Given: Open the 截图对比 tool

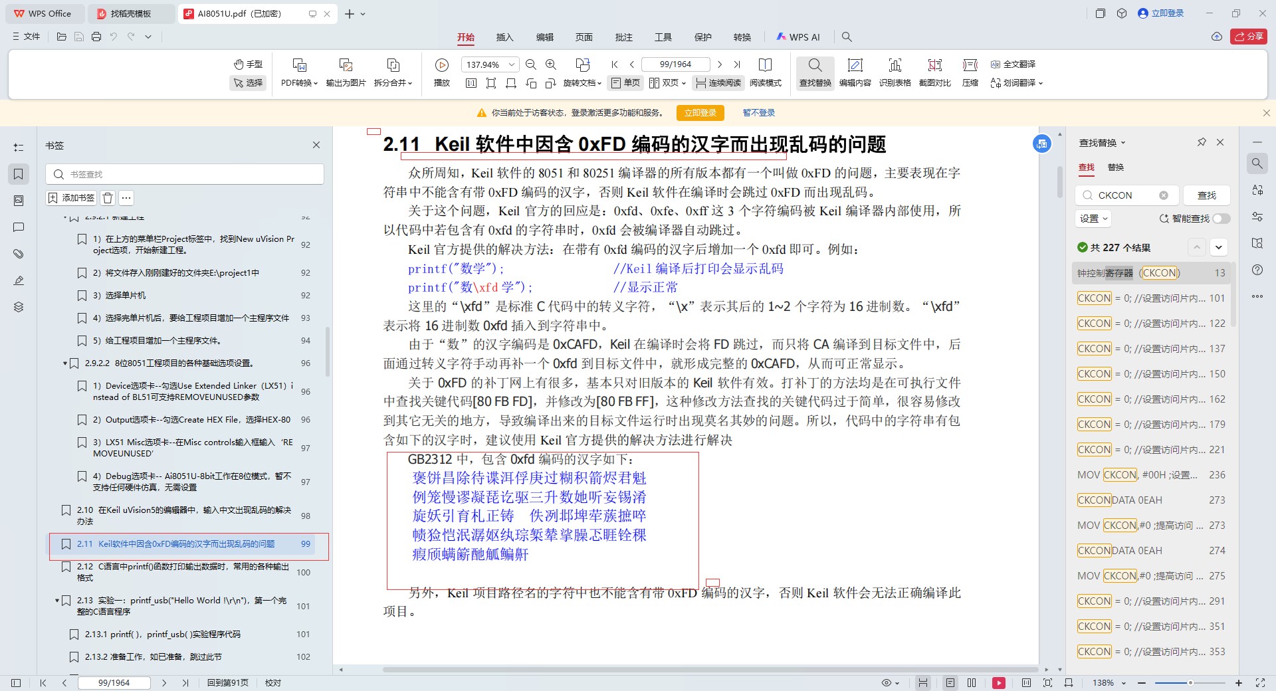Looking at the screenshot, I should click(934, 72).
